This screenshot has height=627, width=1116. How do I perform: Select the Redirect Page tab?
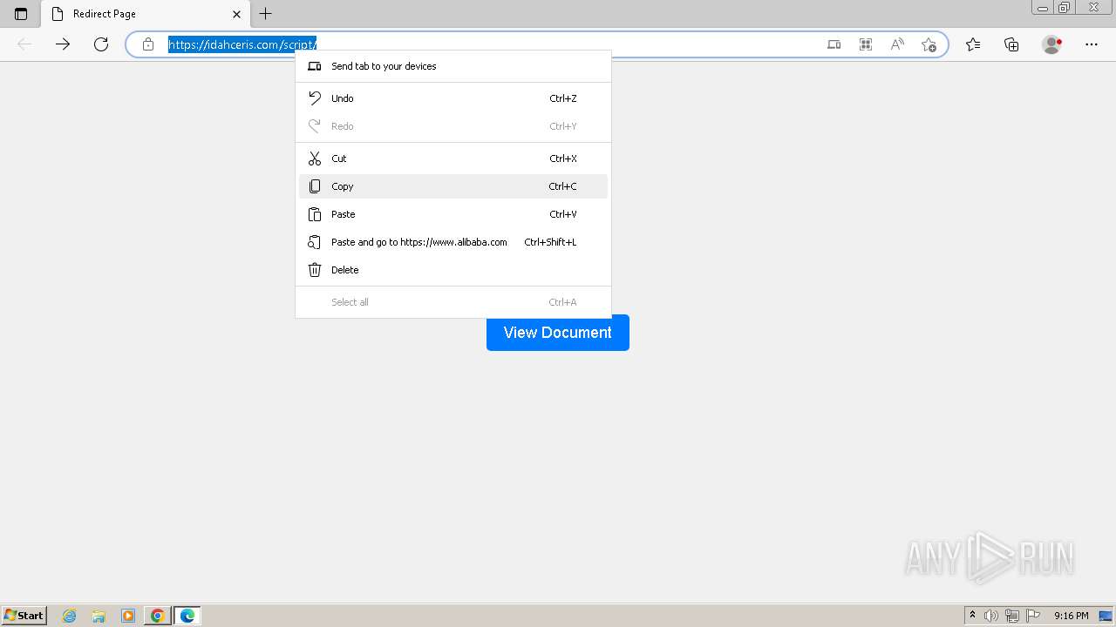(145, 14)
